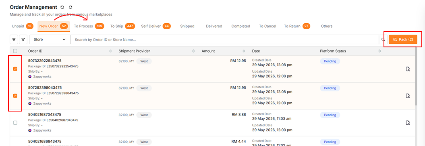
Task: Click Zappyworks store icon under order 504021687043475
Action: (x=30, y=130)
